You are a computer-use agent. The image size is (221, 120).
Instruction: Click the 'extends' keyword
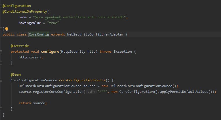tap(58, 34)
